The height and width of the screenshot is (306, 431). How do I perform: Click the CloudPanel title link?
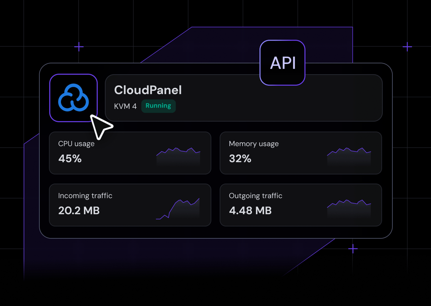pyautogui.click(x=148, y=90)
